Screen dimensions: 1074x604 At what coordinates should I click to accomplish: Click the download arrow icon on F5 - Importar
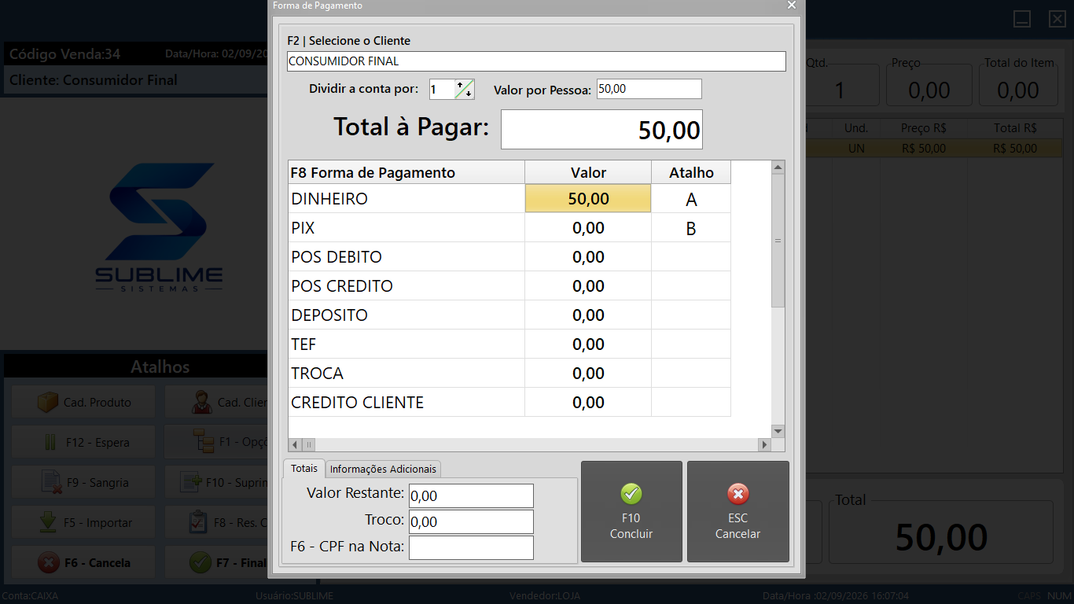(48, 522)
